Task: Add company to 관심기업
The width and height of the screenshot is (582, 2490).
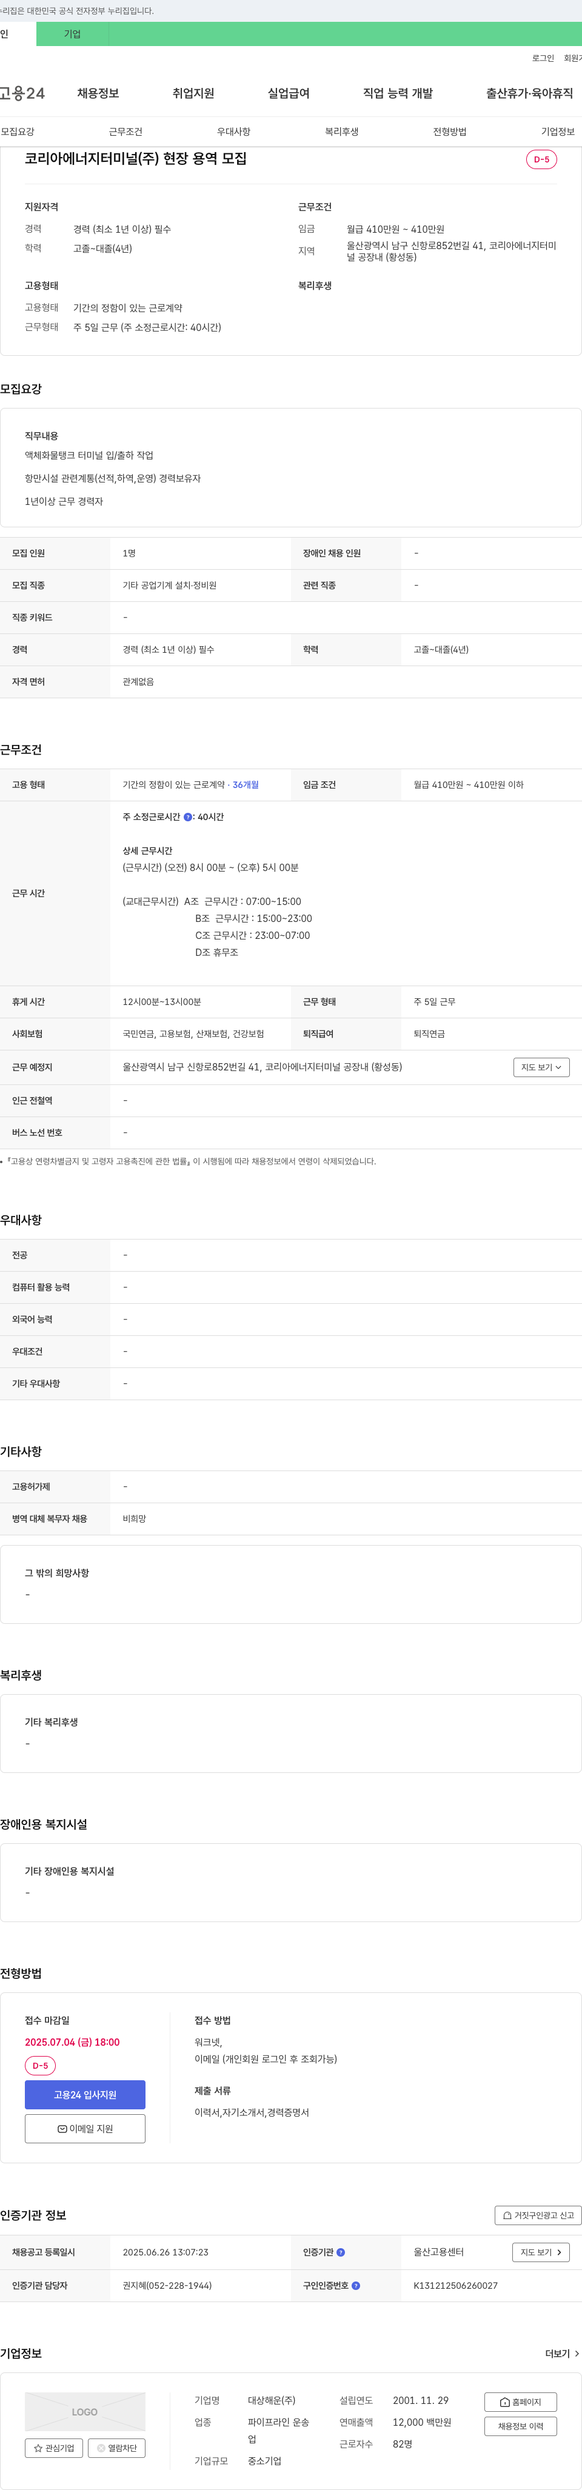Action: coord(54,2448)
